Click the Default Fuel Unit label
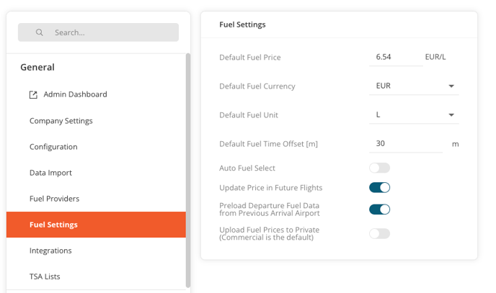Screen dimensions: 496x293 pyautogui.click(x=249, y=115)
